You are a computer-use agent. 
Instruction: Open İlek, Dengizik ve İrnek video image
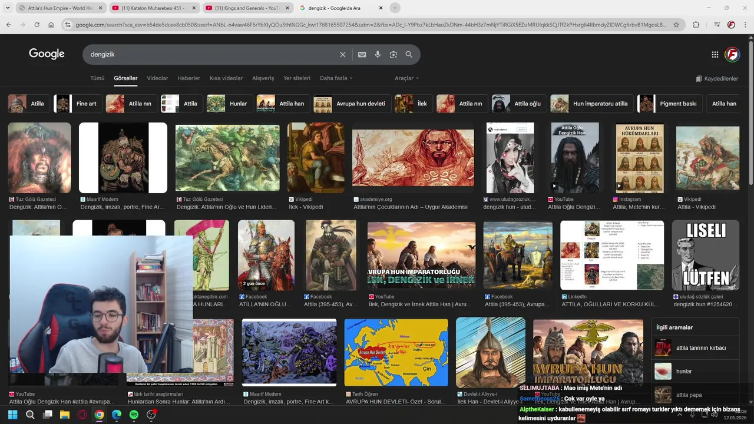coord(421,255)
